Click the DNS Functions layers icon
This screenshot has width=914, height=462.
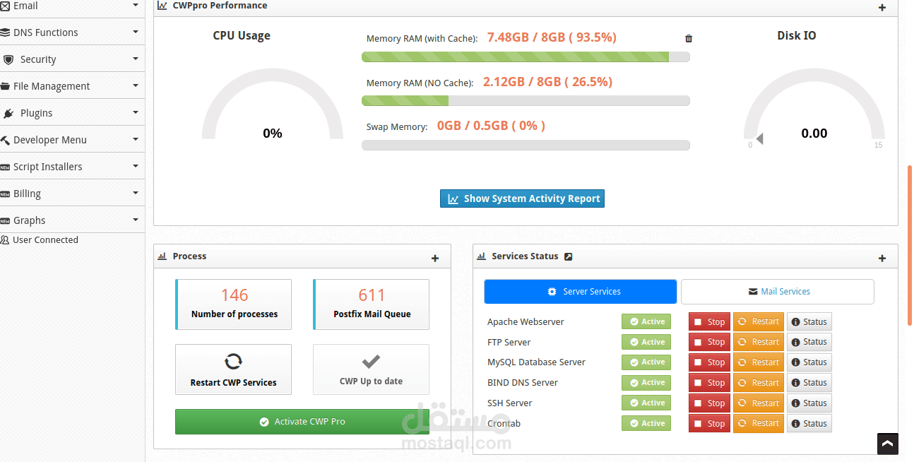pyautogui.click(x=5, y=32)
